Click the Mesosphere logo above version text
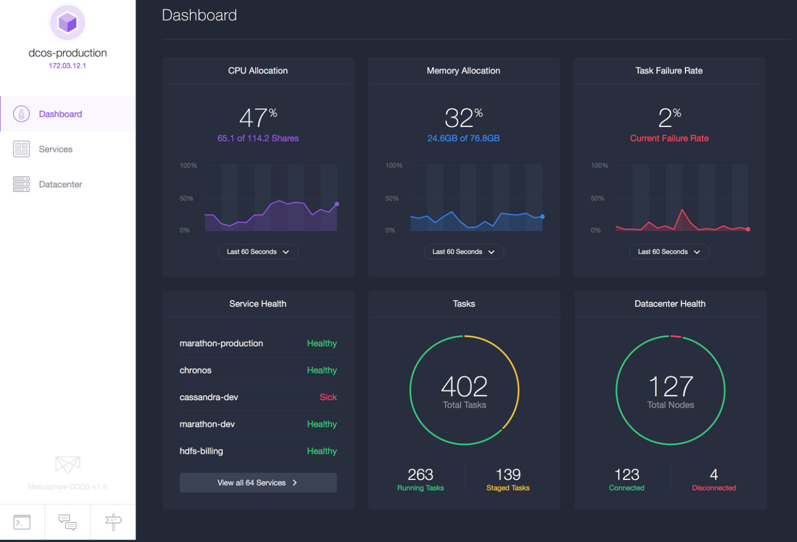This screenshot has height=542, width=797. [67, 465]
